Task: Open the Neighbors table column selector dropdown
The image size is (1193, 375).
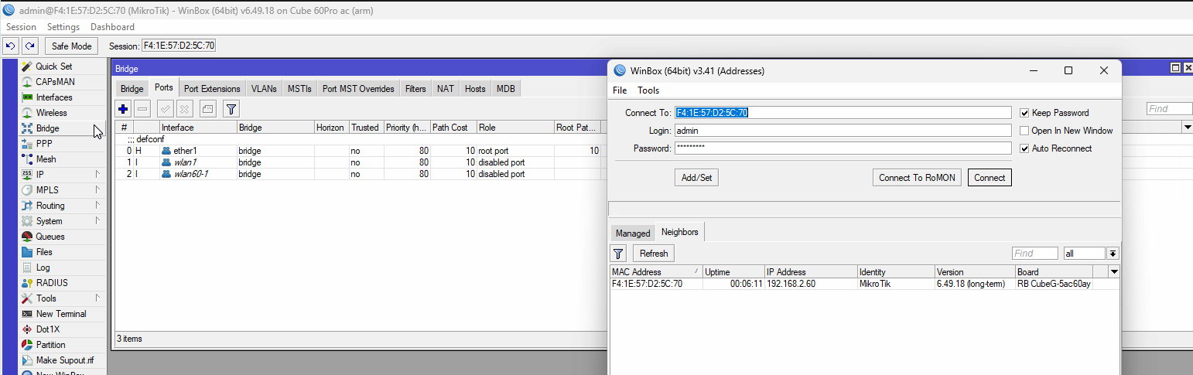Action: pyautogui.click(x=1114, y=272)
